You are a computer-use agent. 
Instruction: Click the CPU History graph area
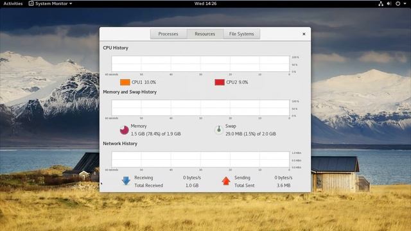point(200,64)
